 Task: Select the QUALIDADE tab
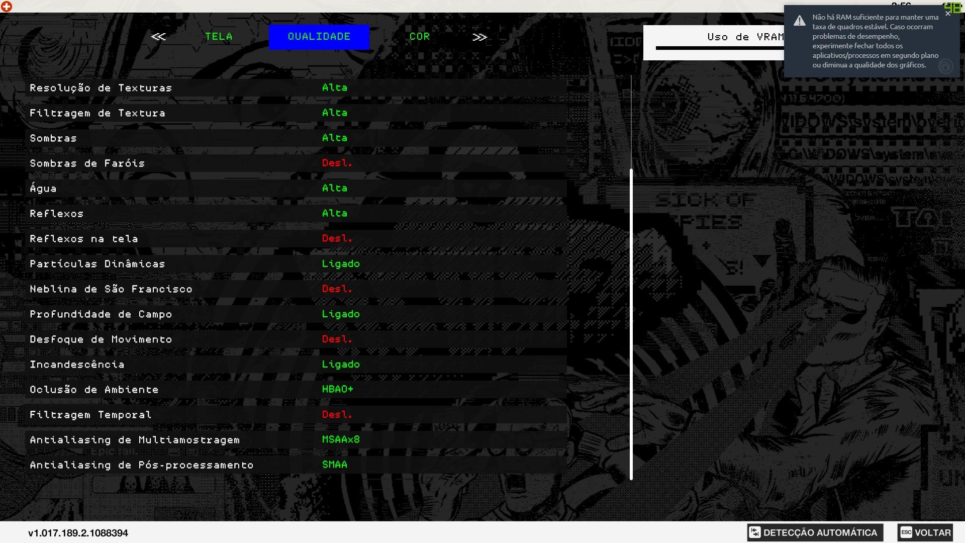click(x=319, y=37)
